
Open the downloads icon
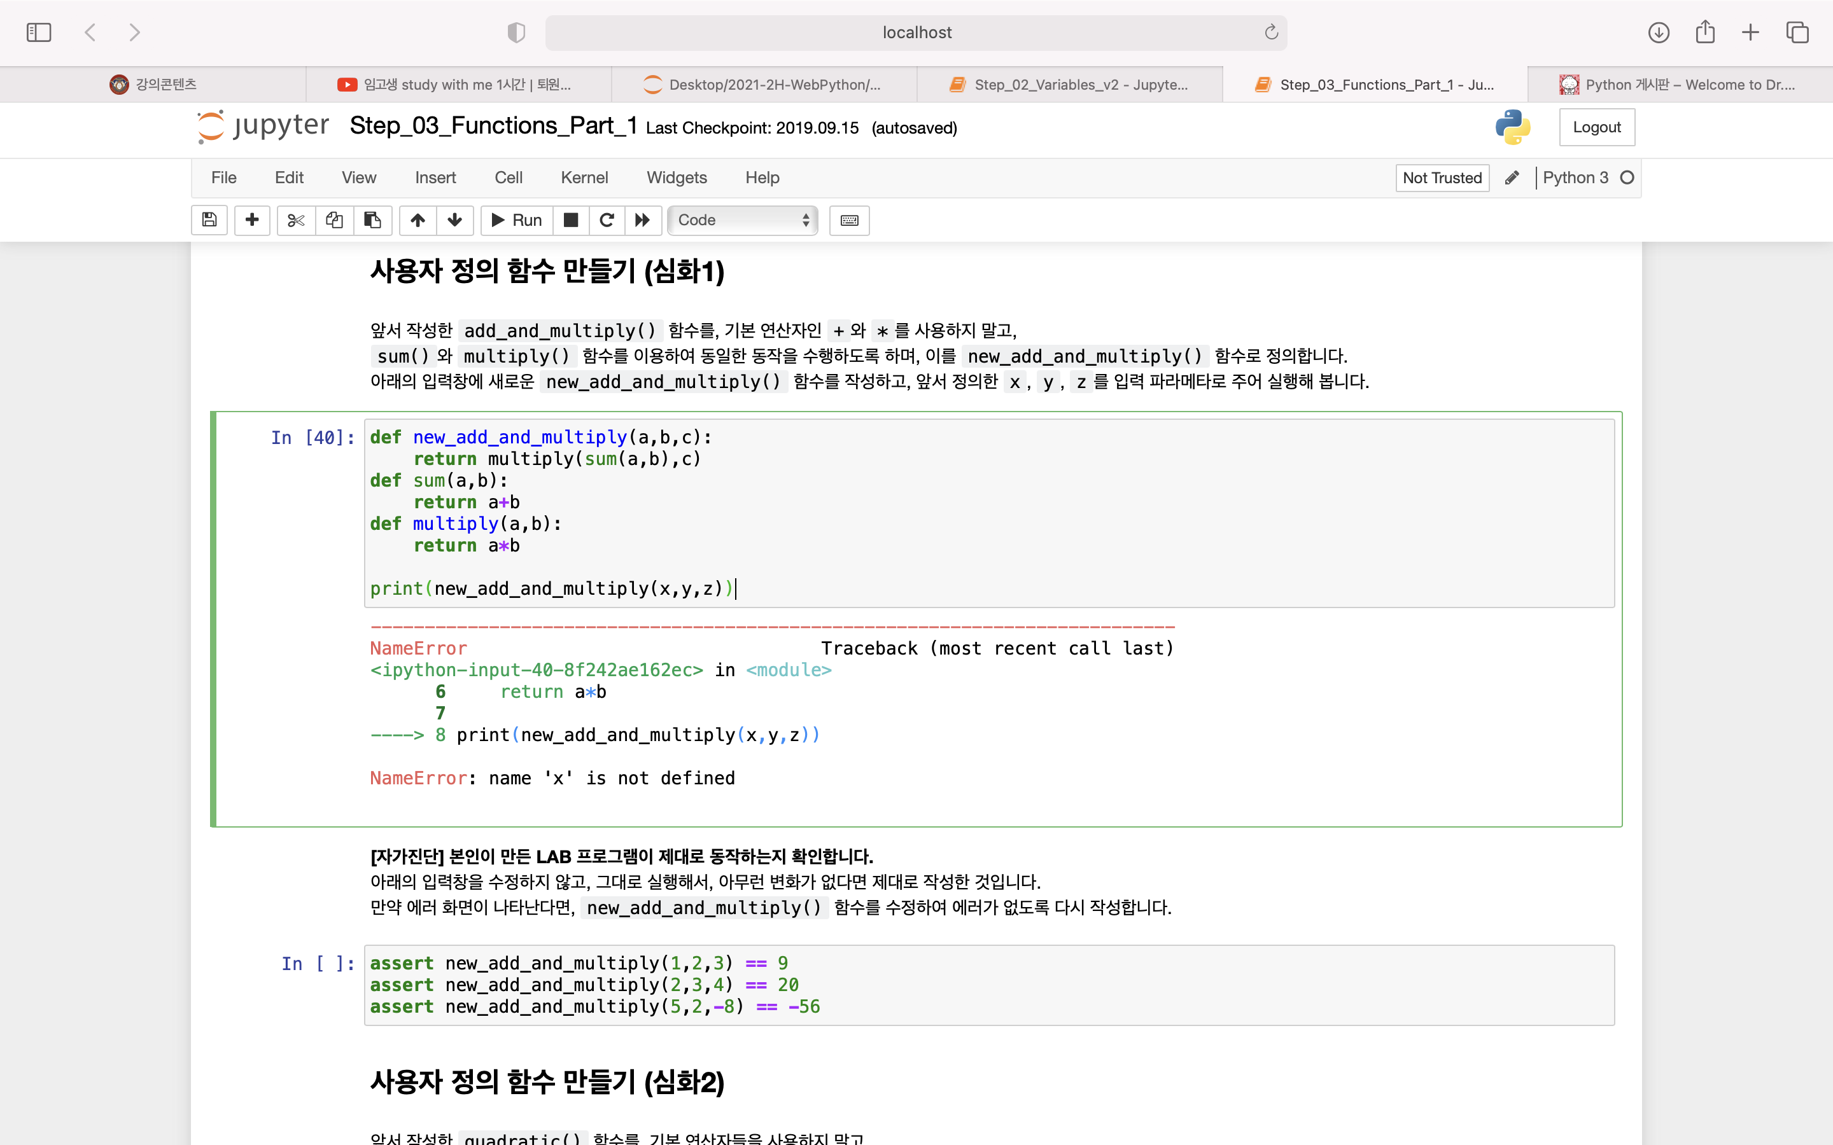click(x=1659, y=32)
